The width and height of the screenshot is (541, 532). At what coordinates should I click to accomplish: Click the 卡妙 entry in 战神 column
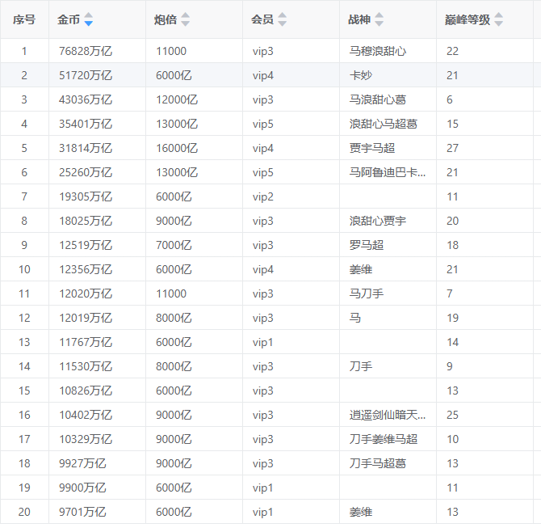[360, 75]
